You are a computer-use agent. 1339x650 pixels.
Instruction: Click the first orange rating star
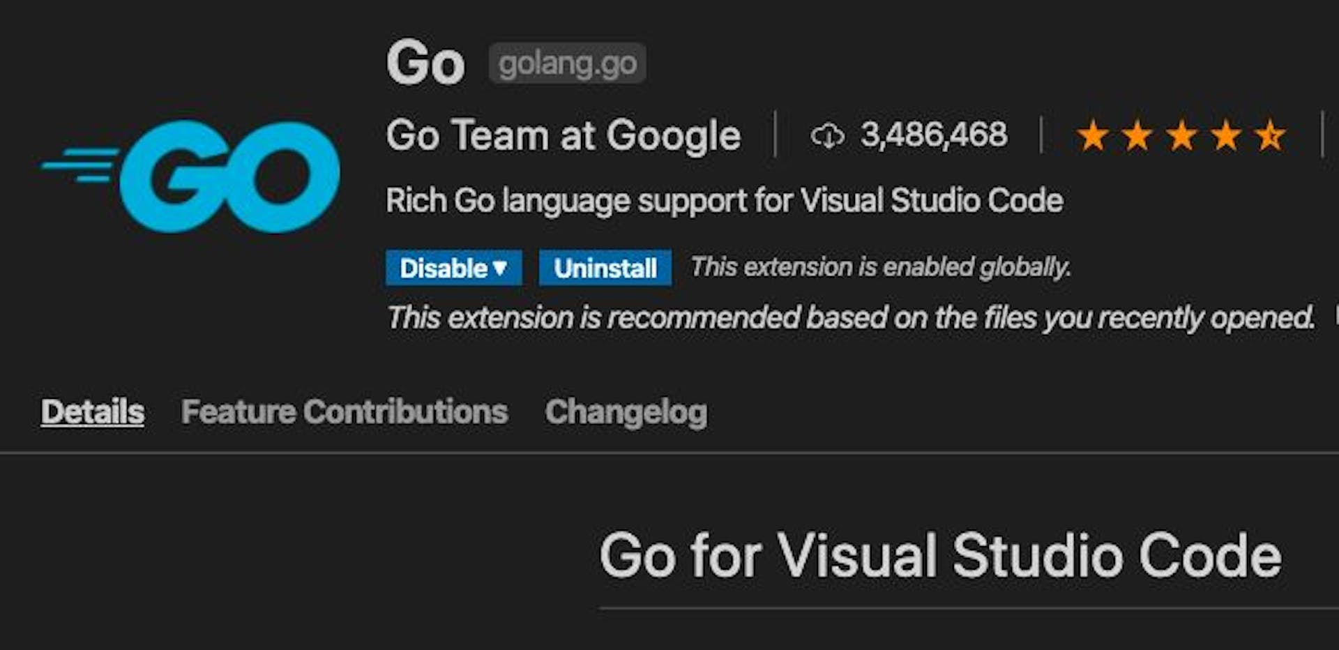point(1093,135)
